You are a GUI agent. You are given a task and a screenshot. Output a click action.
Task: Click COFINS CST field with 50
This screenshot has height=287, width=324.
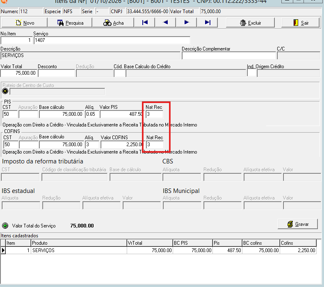pos(11,145)
